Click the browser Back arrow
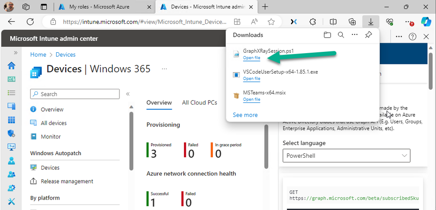Viewport: 436px width, 210px height. point(11,22)
